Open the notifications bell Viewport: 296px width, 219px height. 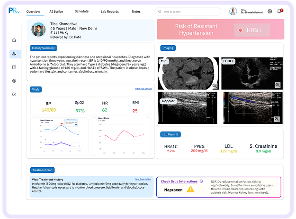click(279, 11)
